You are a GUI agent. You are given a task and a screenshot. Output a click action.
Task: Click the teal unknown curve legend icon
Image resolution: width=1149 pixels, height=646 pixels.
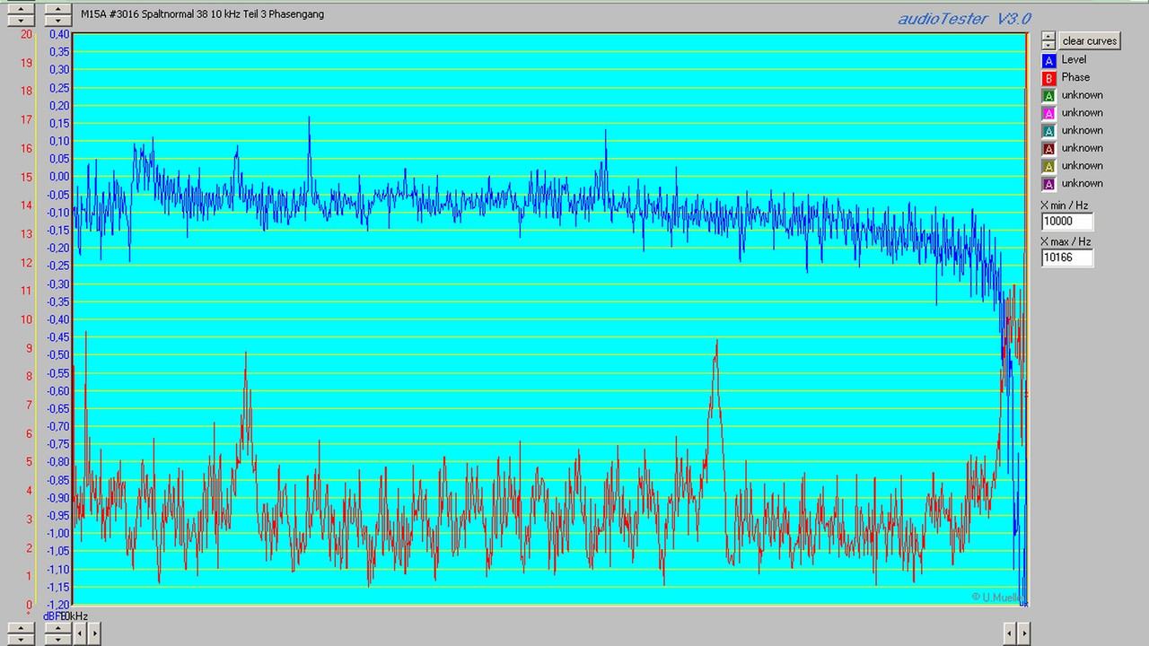[x=1048, y=130]
